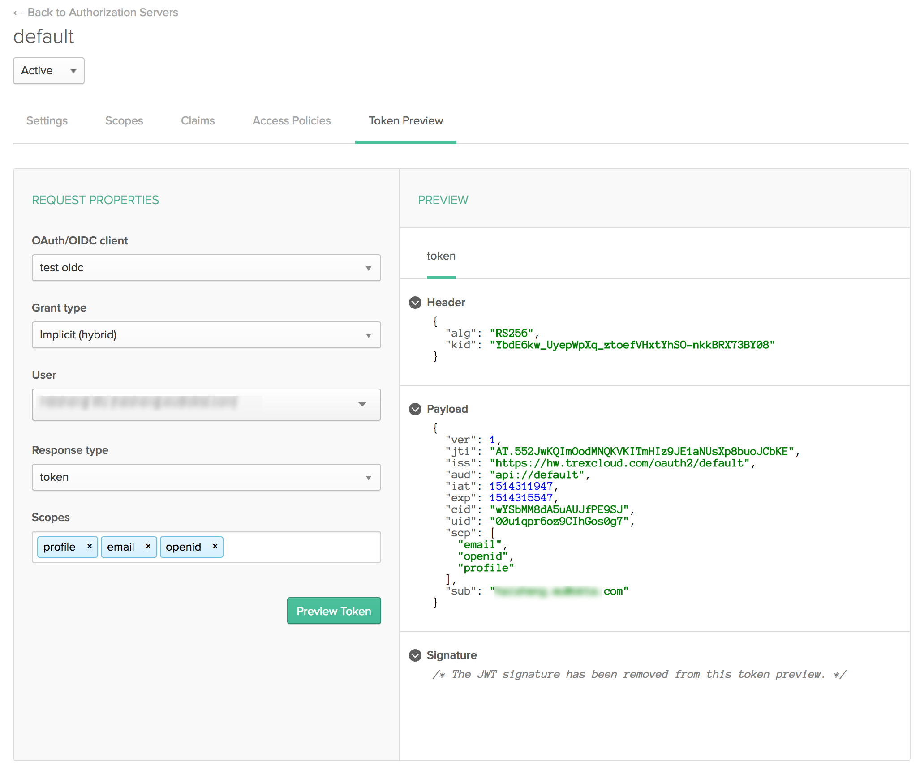Screen dimensions: 920x770
Task: Remove the openid scope tag
Action: pos(215,546)
